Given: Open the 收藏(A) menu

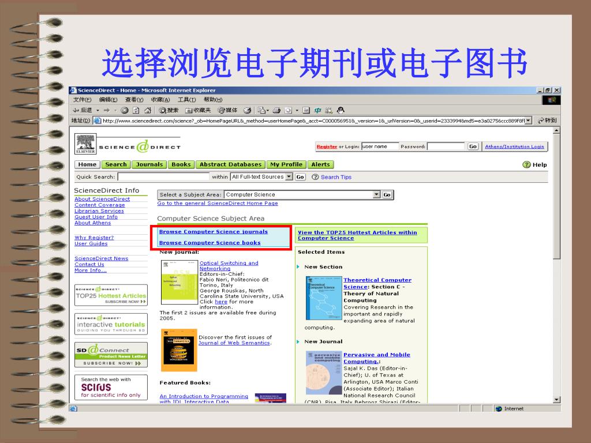Looking at the screenshot, I should pos(160,100).
